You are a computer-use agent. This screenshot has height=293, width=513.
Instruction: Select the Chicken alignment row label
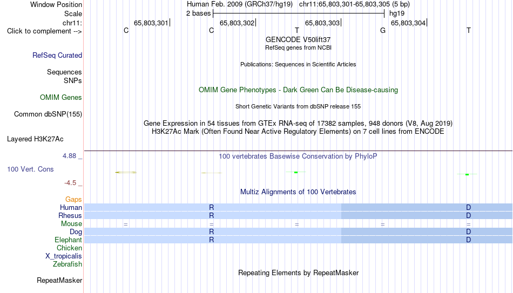(x=69, y=248)
